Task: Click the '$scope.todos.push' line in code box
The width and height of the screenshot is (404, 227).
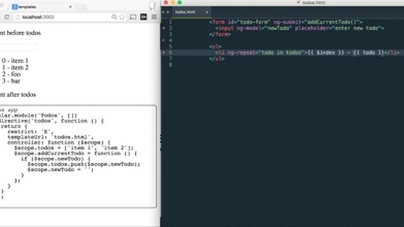Action: (84, 164)
